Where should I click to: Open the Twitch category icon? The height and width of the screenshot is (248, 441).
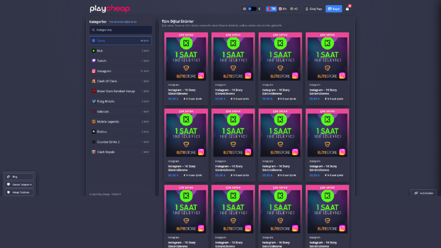click(x=93, y=61)
